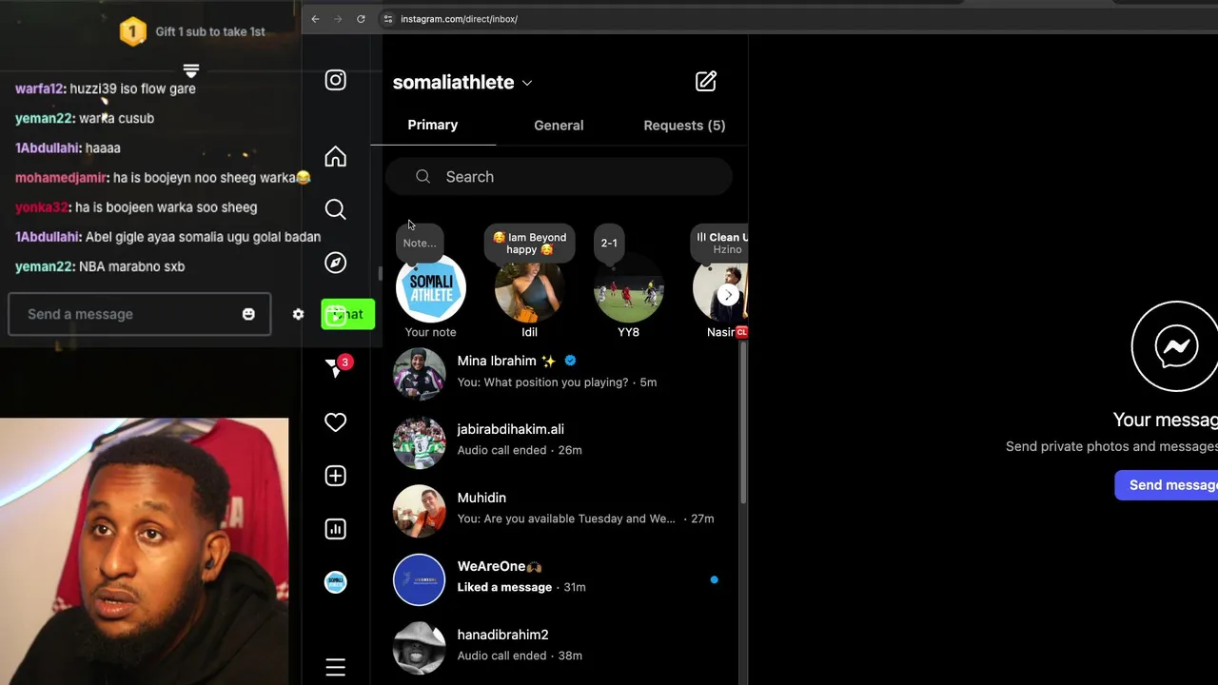1218x685 pixels.
Task: Go to Instagram Home icon
Action: point(335,156)
